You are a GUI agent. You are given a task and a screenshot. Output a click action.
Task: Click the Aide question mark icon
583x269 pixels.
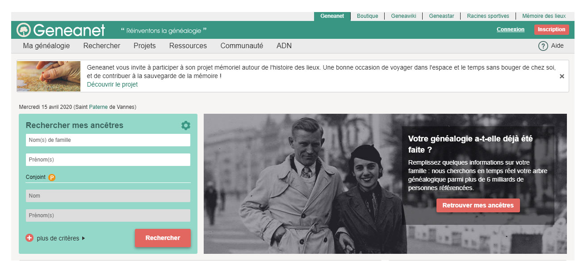click(543, 46)
